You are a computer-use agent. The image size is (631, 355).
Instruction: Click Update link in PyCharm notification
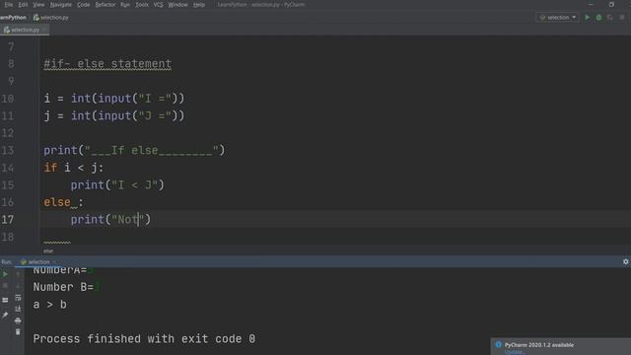coord(514,352)
